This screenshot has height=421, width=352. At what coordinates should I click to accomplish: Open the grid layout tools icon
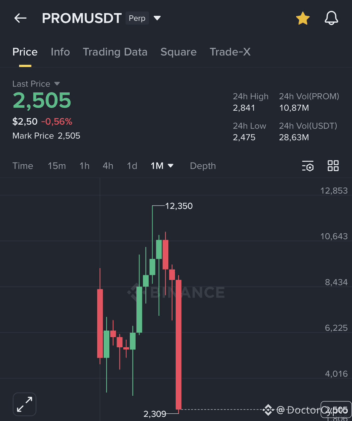point(333,166)
